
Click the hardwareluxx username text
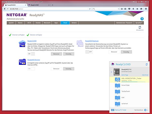139,110
